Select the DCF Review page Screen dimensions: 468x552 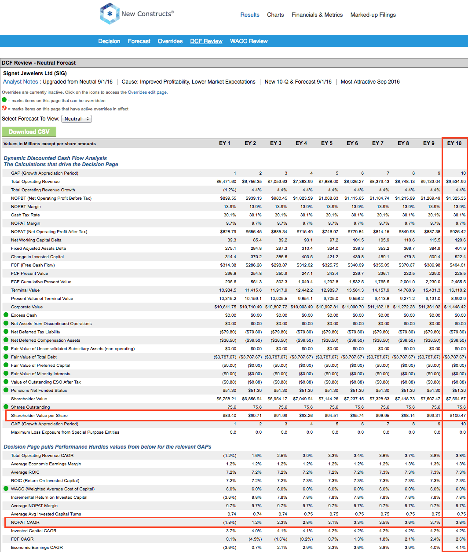[x=206, y=41]
